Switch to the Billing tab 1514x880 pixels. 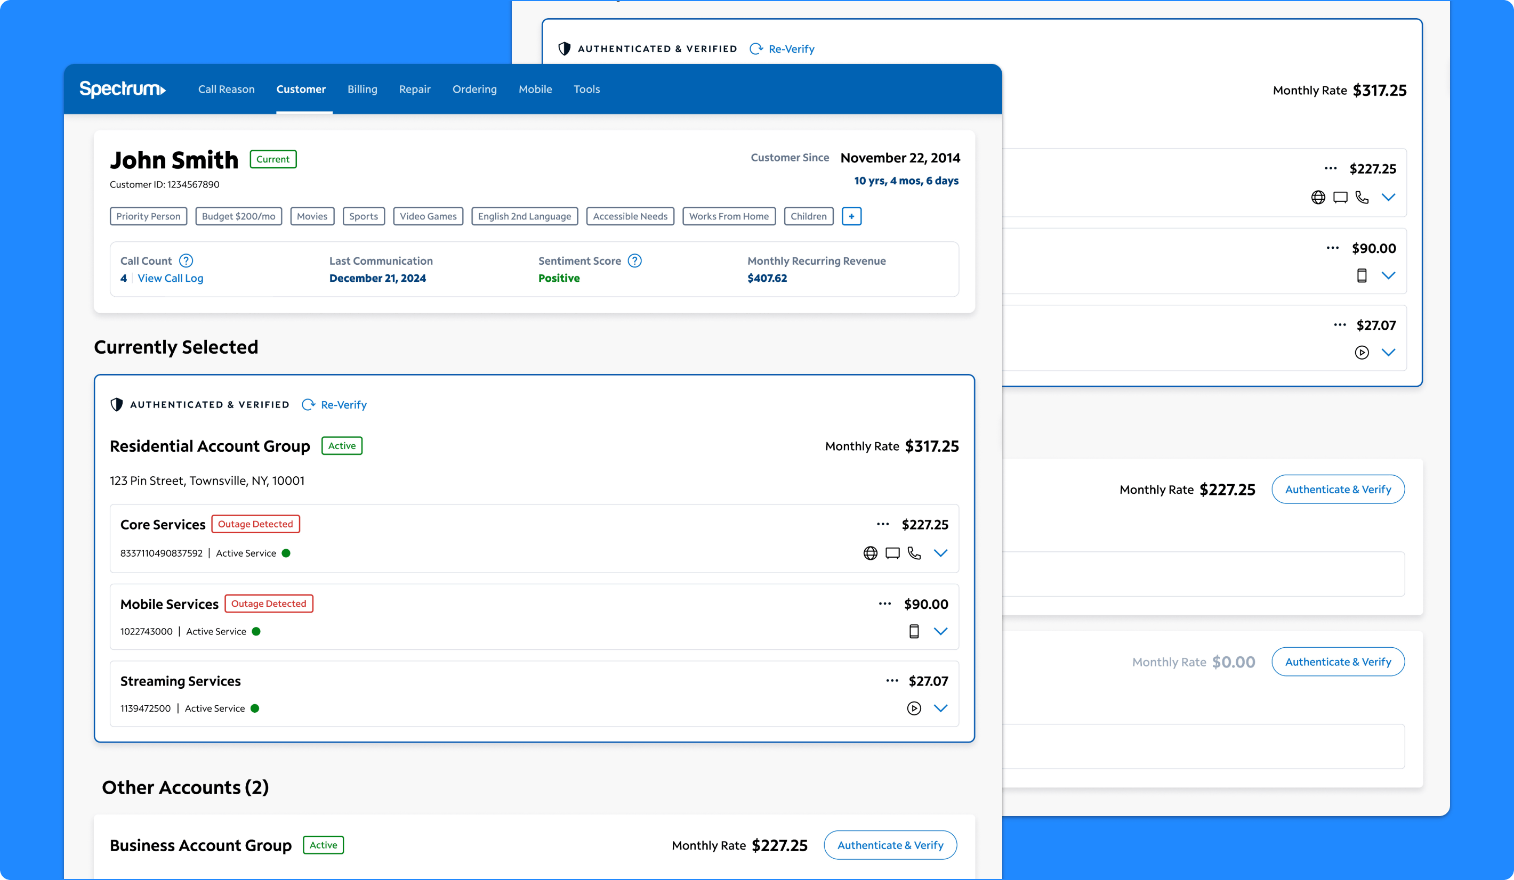tap(363, 89)
